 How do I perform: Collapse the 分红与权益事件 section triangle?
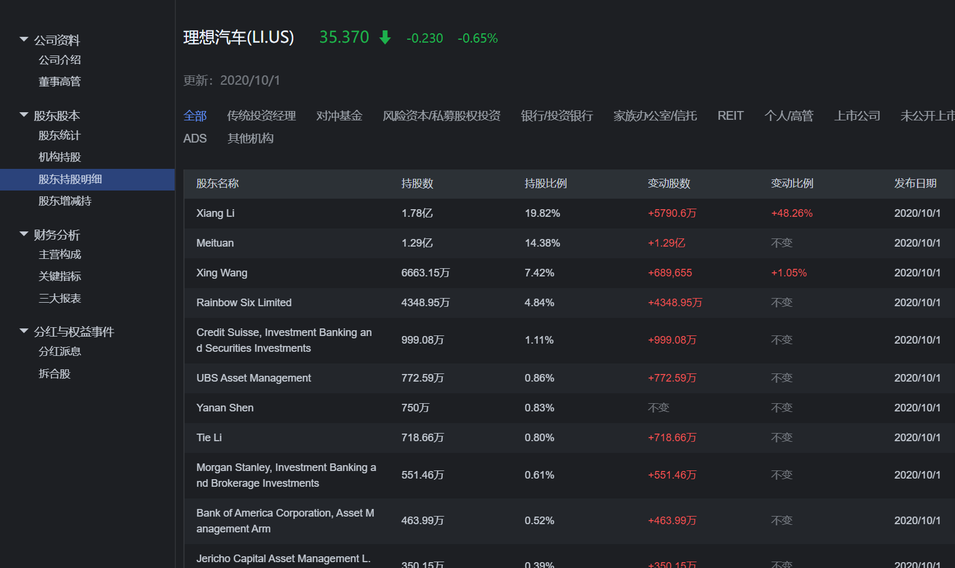pyautogui.click(x=24, y=331)
